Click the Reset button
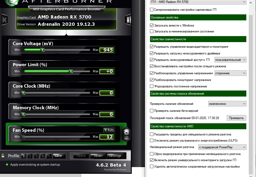 [x=98, y=156]
